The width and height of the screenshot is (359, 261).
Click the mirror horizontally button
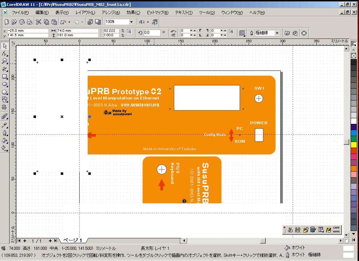coord(174,31)
